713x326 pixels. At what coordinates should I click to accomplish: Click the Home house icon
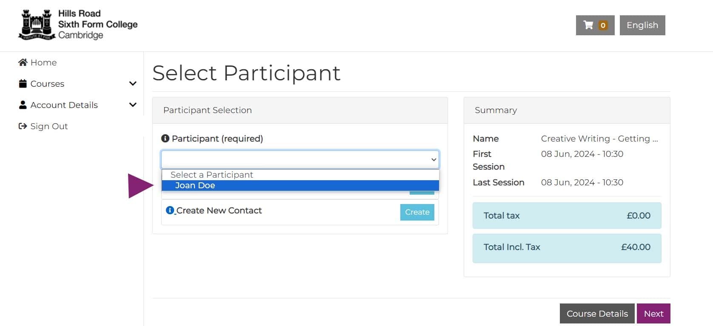[x=23, y=62]
